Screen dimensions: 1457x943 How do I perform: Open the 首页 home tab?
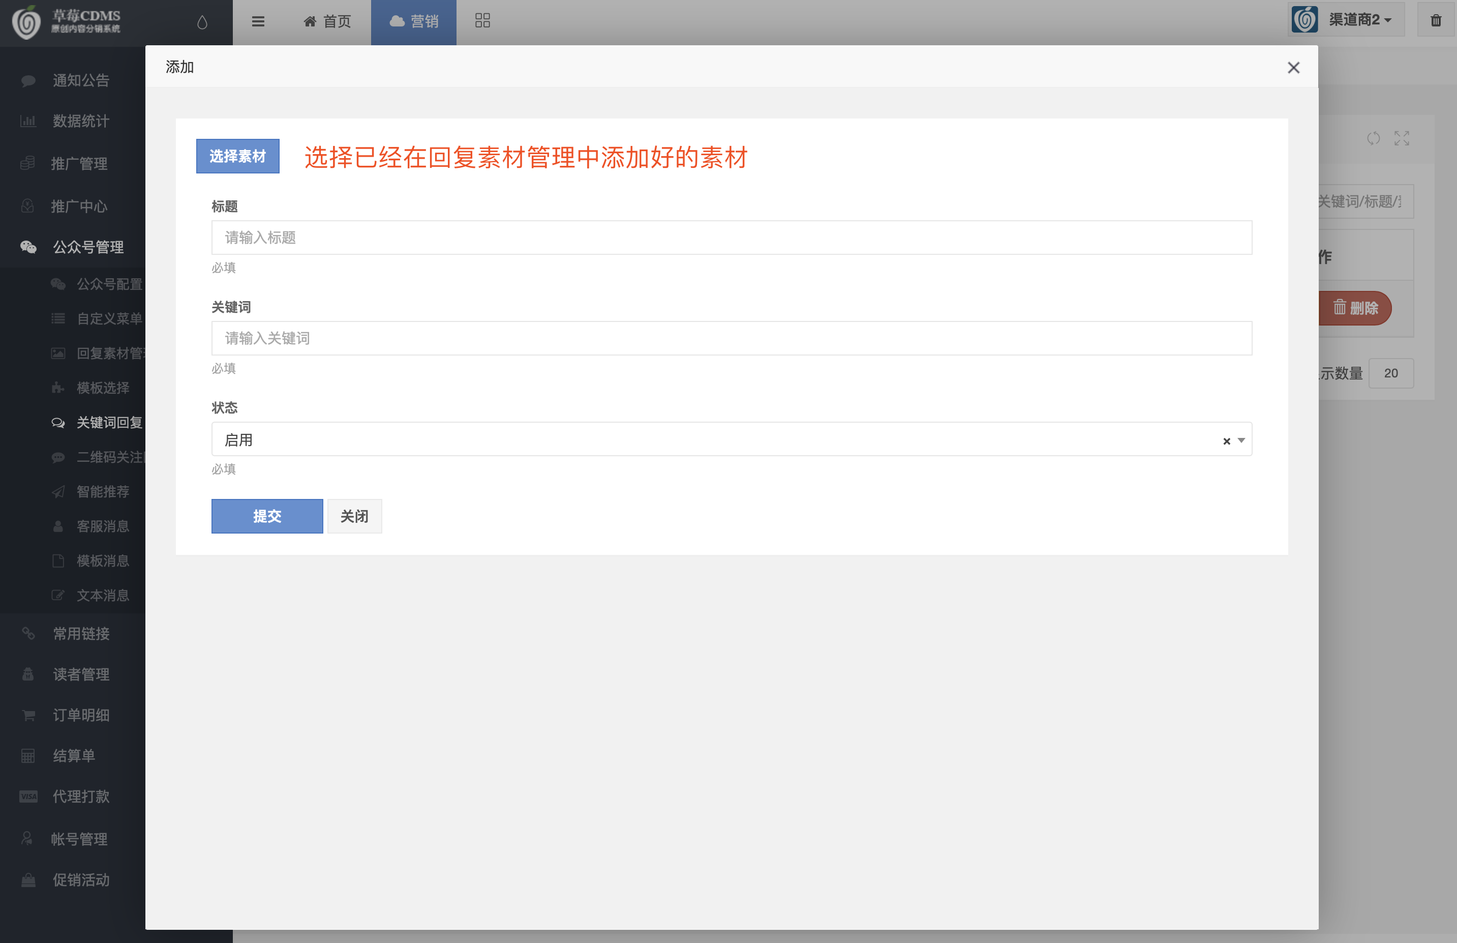tap(327, 21)
